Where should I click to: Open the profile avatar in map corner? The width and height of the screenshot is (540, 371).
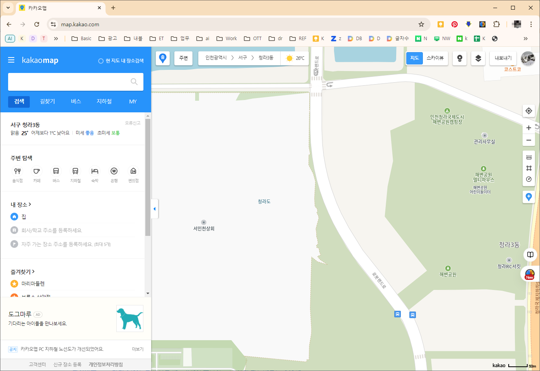pos(528,58)
